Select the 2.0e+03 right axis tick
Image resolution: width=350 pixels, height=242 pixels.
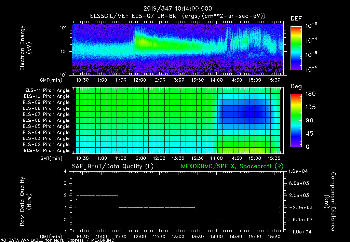tap(299, 196)
